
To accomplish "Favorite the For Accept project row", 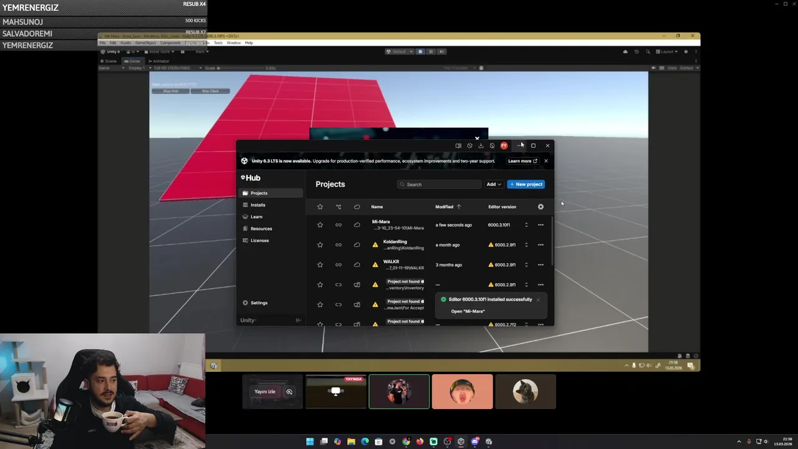I will point(320,305).
